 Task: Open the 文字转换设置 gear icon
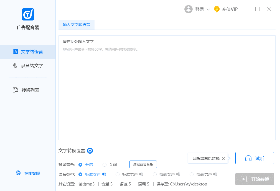click(90, 151)
